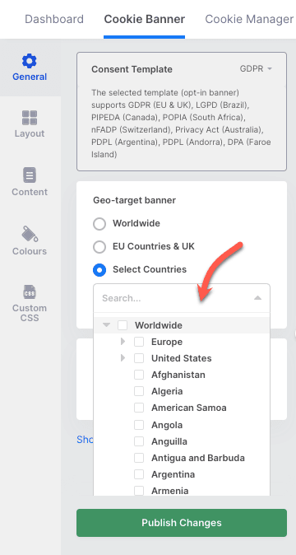The height and width of the screenshot is (555, 296).
Task: Choose the Select Countries radio button
Action: pyautogui.click(x=99, y=270)
